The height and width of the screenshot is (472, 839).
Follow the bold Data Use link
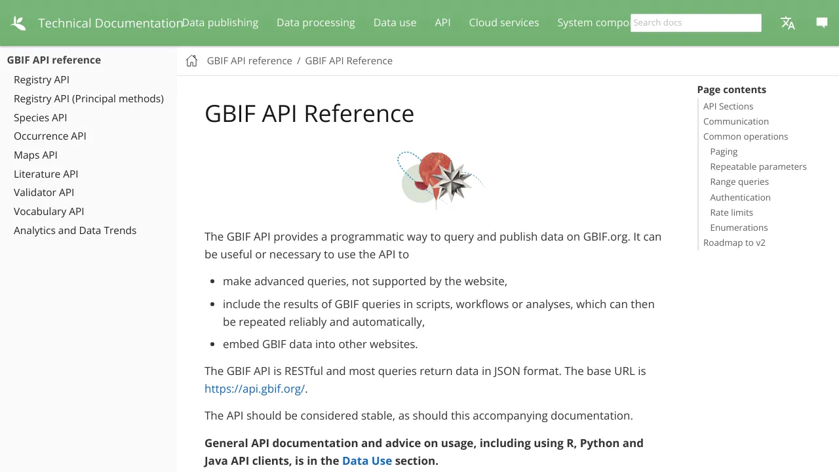tap(367, 461)
